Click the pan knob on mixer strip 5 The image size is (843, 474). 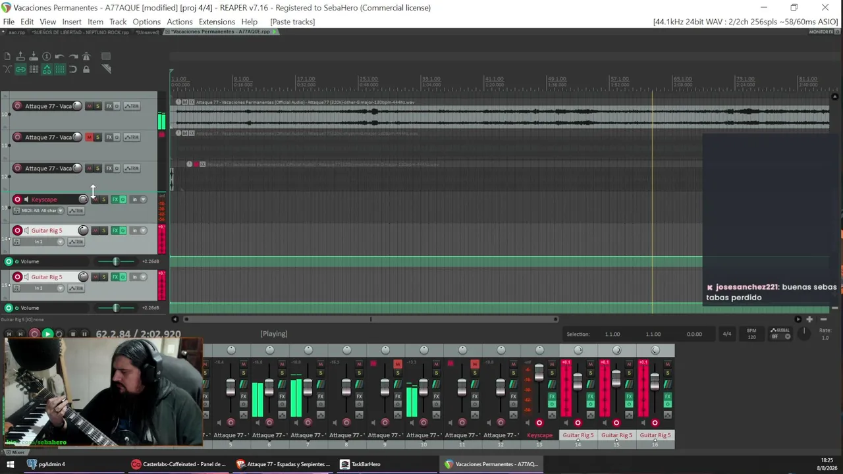click(231, 350)
